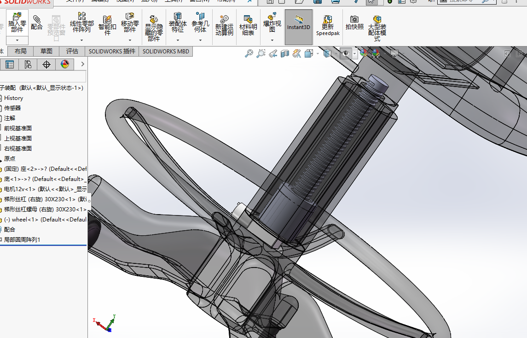Select the wheel<1> component in tree
The height and width of the screenshot is (338, 527).
[45, 219]
